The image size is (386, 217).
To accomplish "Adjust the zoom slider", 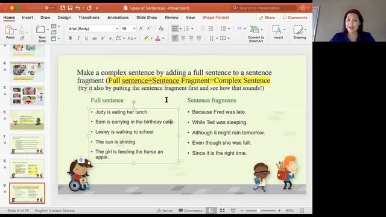I will pyautogui.click(x=259, y=210).
